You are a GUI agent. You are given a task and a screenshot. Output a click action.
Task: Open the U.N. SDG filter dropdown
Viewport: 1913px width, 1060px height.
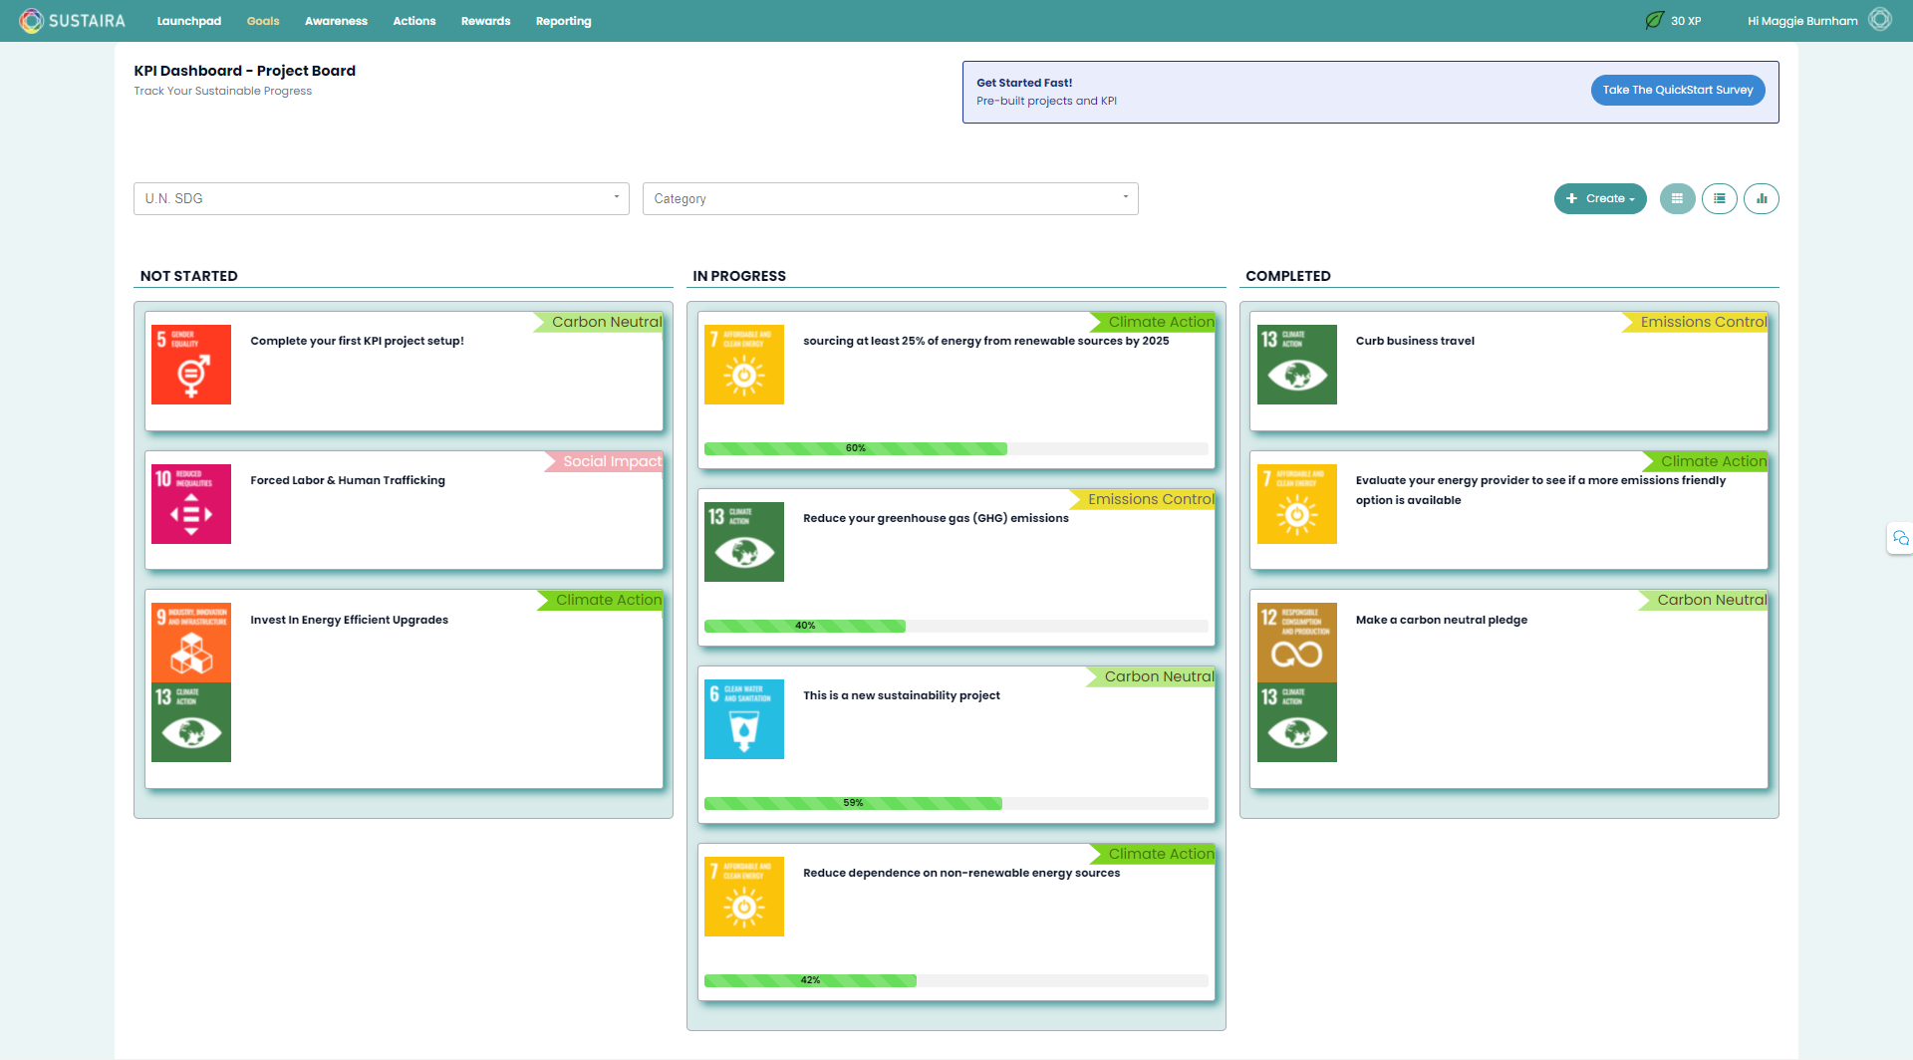click(382, 198)
